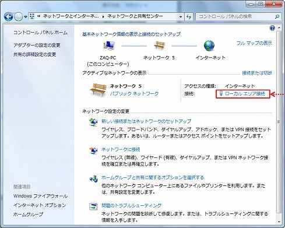Click the ZAQ-PC computer icon
The width and height of the screenshot is (285, 228).
(x=109, y=46)
